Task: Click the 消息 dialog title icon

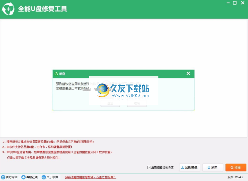Action: [x=56, y=74]
